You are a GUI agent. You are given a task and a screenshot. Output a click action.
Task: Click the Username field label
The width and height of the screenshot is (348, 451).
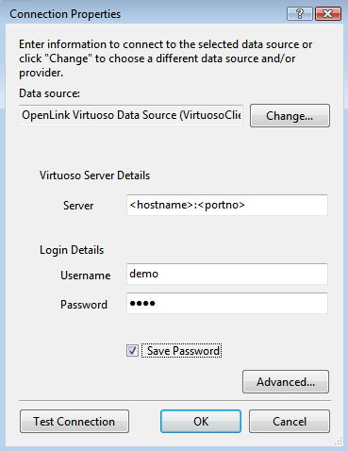(x=86, y=276)
